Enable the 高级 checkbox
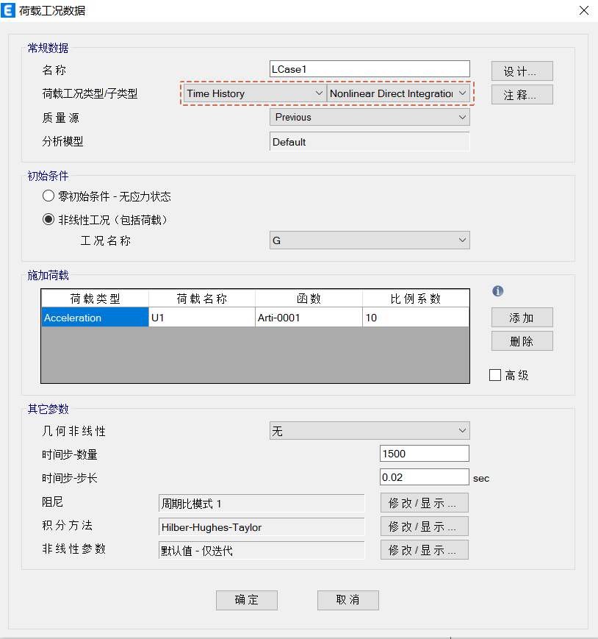 495,375
